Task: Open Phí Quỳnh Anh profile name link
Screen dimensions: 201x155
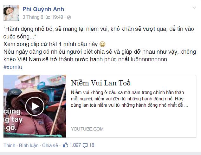Action: click(43, 9)
